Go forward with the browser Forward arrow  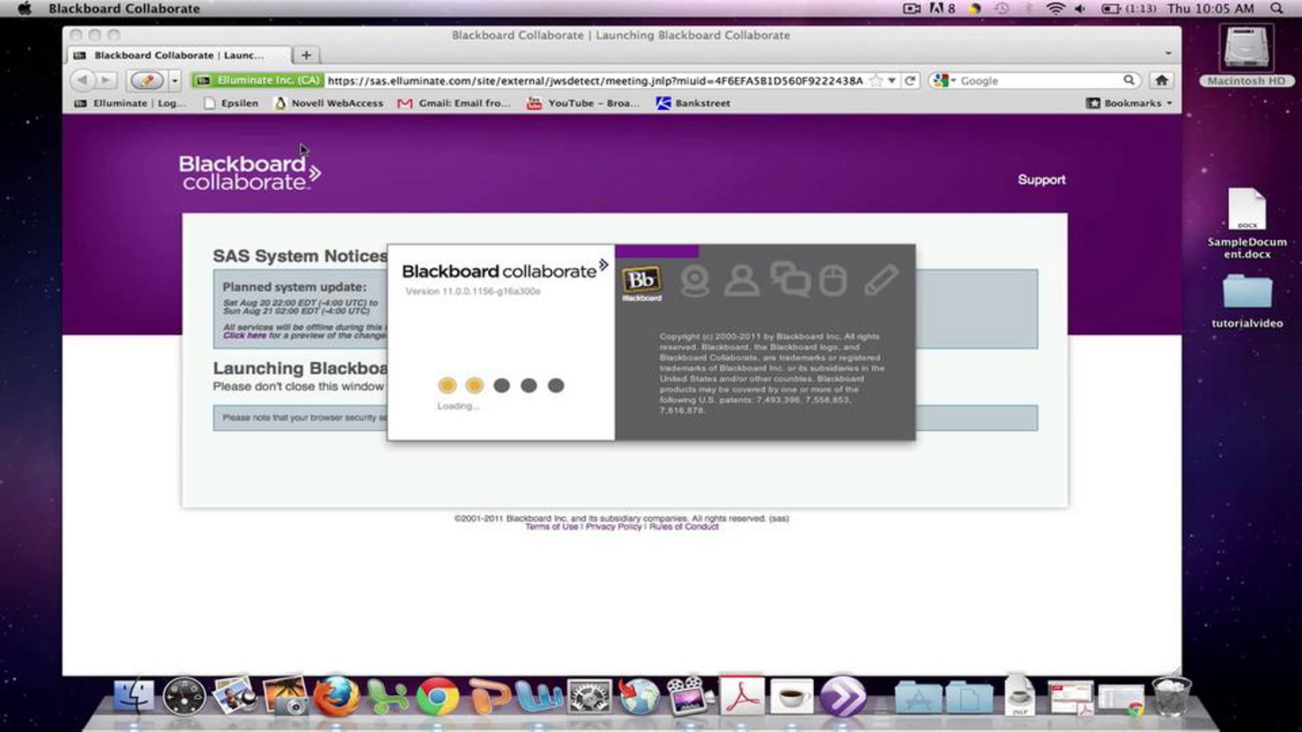[x=106, y=81]
